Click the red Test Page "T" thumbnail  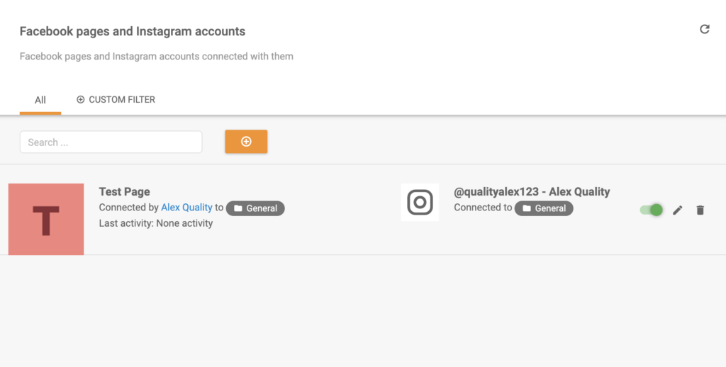(46, 219)
